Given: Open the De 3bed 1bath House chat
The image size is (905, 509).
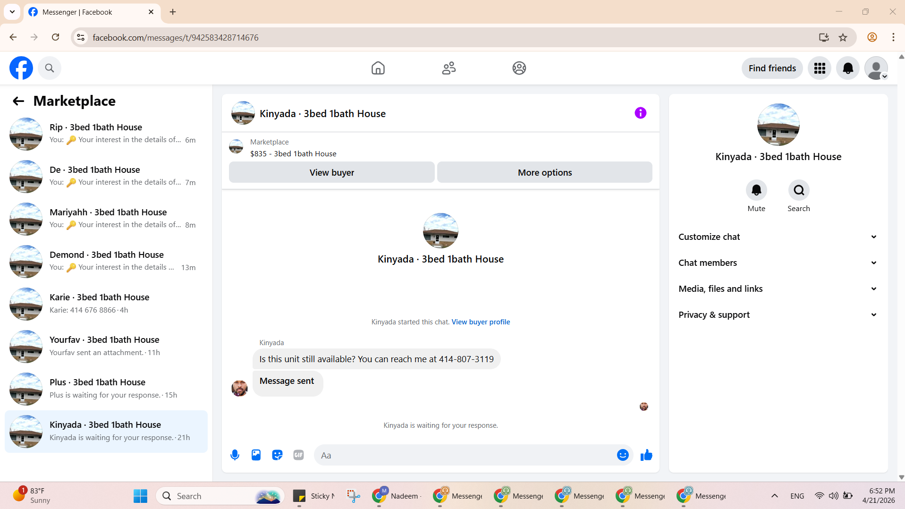Looking at the screenshot, I should (106, 177).
